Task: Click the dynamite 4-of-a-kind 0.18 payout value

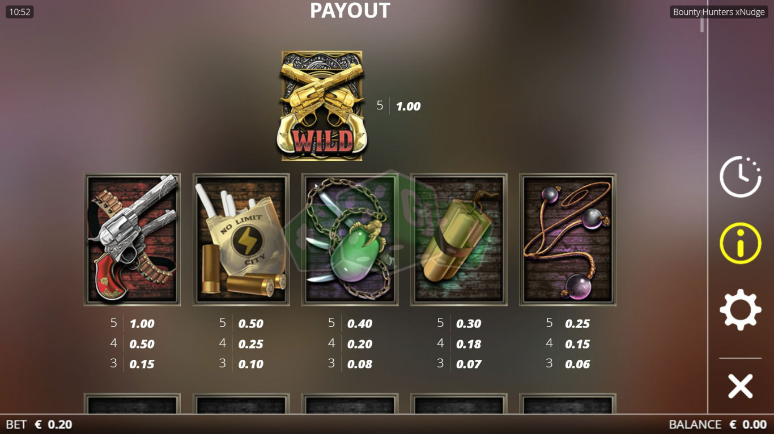Action: pyautogui.click(x=469, y=344)
